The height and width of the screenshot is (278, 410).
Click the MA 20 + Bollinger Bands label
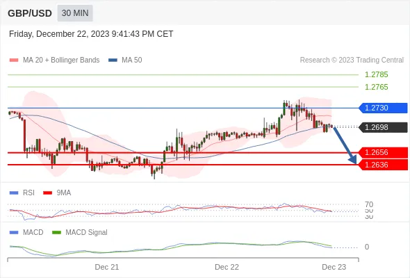(61, 60)
